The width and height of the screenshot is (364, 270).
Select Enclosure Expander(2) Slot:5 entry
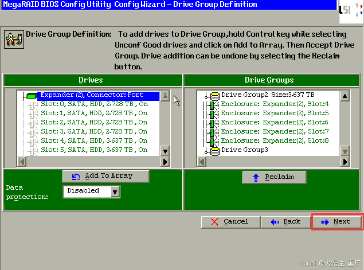pyautogui.click(x=275, y=114)
